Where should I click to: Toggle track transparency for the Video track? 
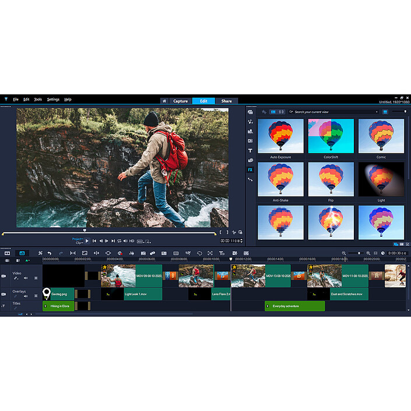coord(36,278)
